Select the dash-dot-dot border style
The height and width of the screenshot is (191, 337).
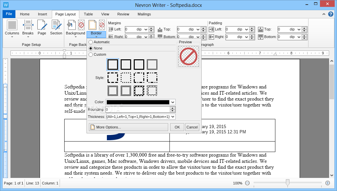pos(152,78)
